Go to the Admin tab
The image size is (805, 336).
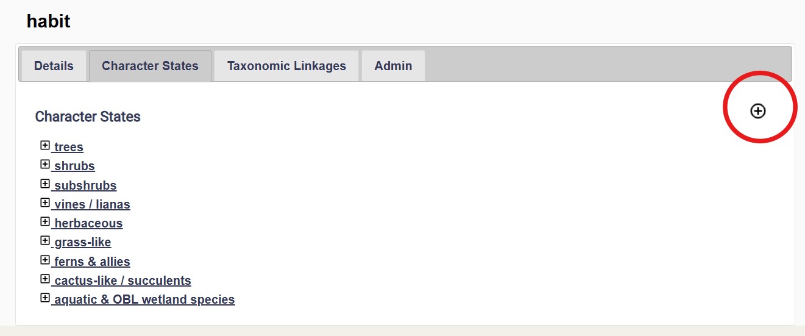point(393,66)
